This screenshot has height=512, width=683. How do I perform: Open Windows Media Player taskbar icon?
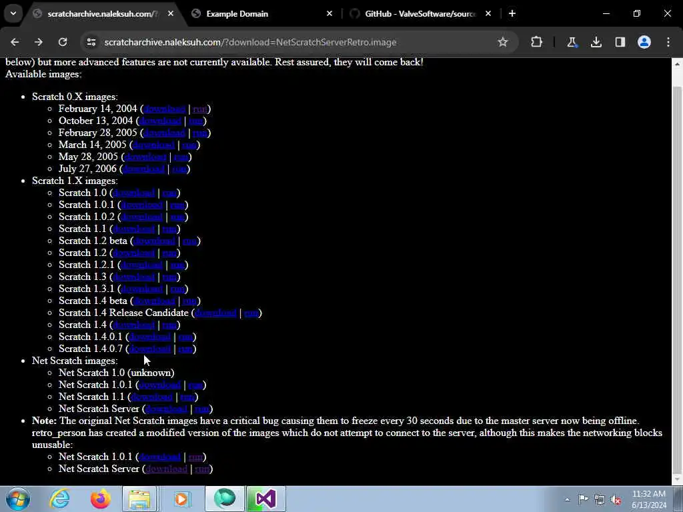pos(181,499)
